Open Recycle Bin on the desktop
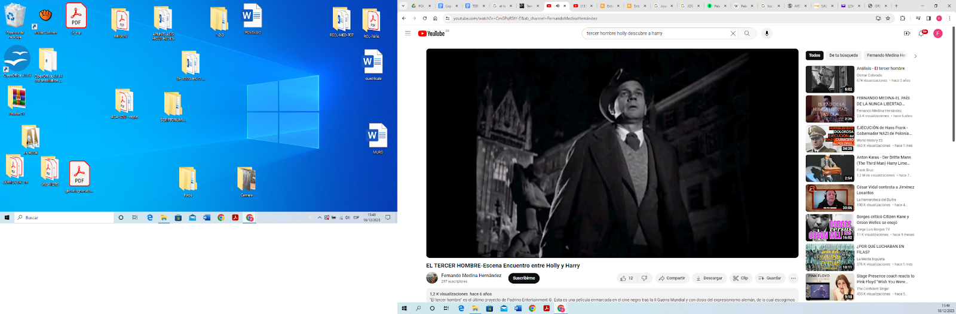 tap(14, 20)
